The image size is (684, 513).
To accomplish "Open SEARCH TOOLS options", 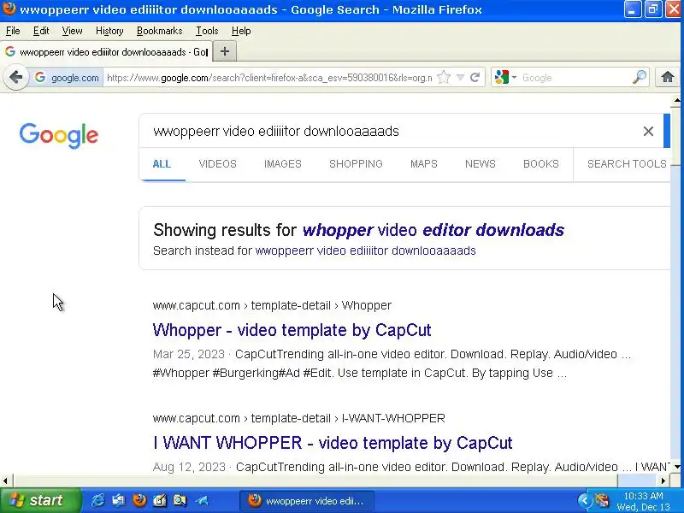I will 627,164.
